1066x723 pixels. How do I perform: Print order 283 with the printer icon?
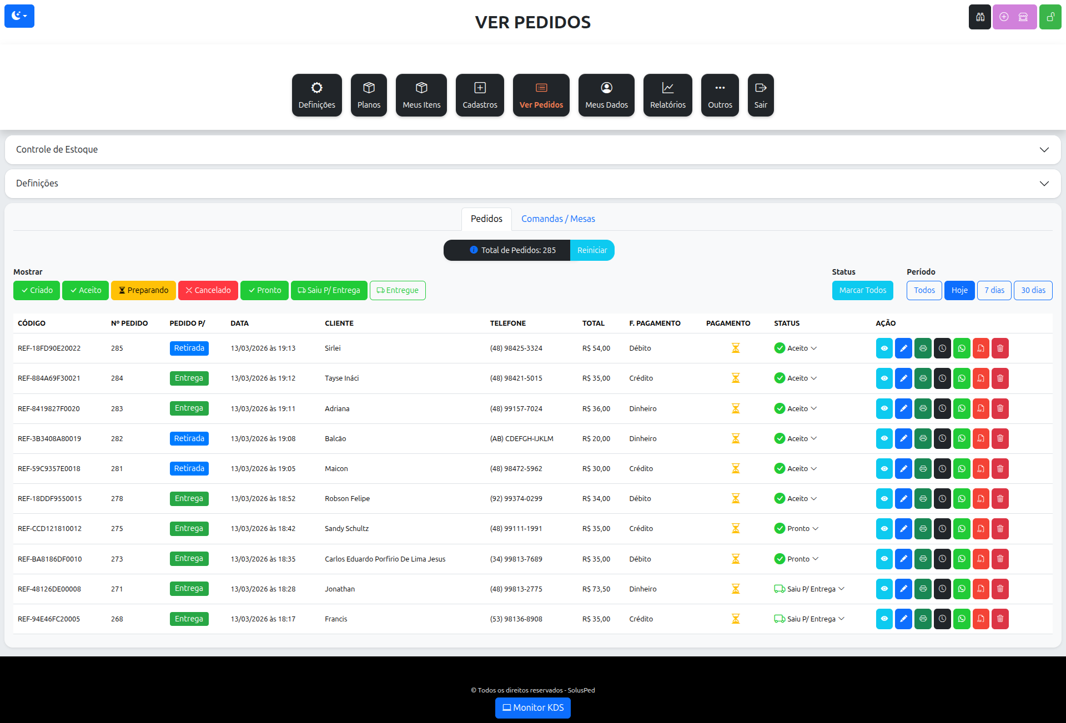(923, 408)
